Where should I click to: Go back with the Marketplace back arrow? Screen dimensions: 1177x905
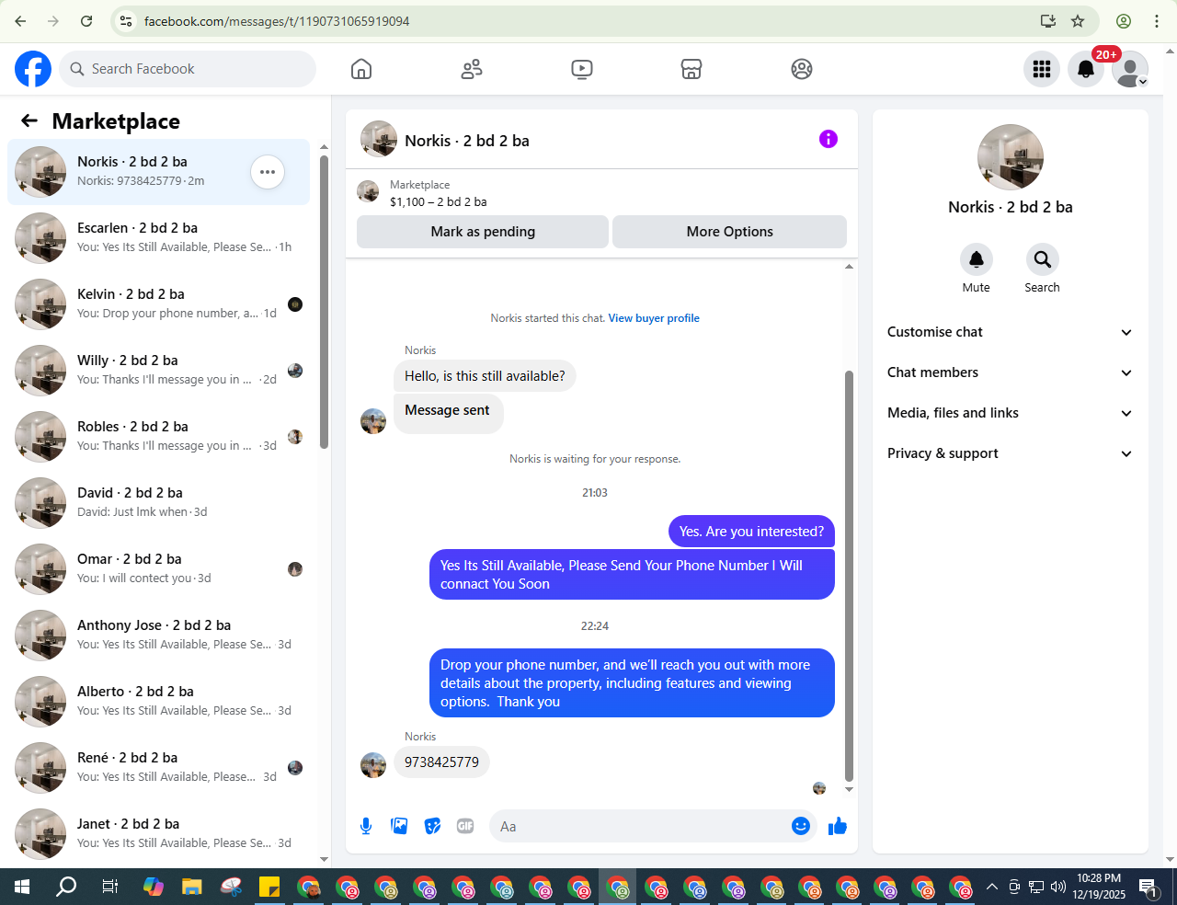pos(29,120)
